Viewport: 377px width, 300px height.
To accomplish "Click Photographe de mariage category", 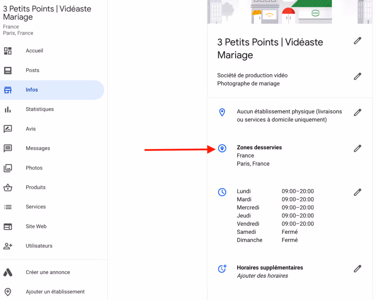I will (x=249, y=84).
